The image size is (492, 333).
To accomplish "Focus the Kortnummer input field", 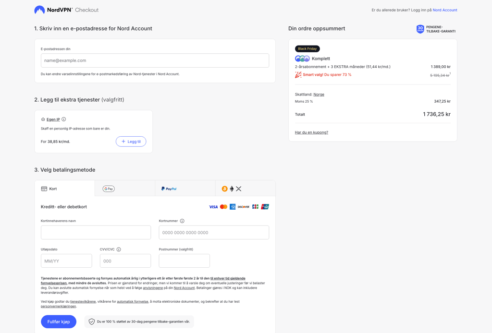I will coord(214,232).
